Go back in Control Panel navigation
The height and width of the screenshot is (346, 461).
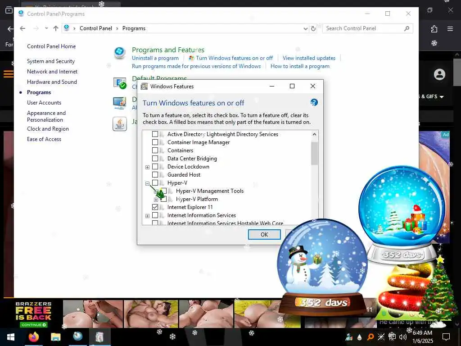click(23, 28)
